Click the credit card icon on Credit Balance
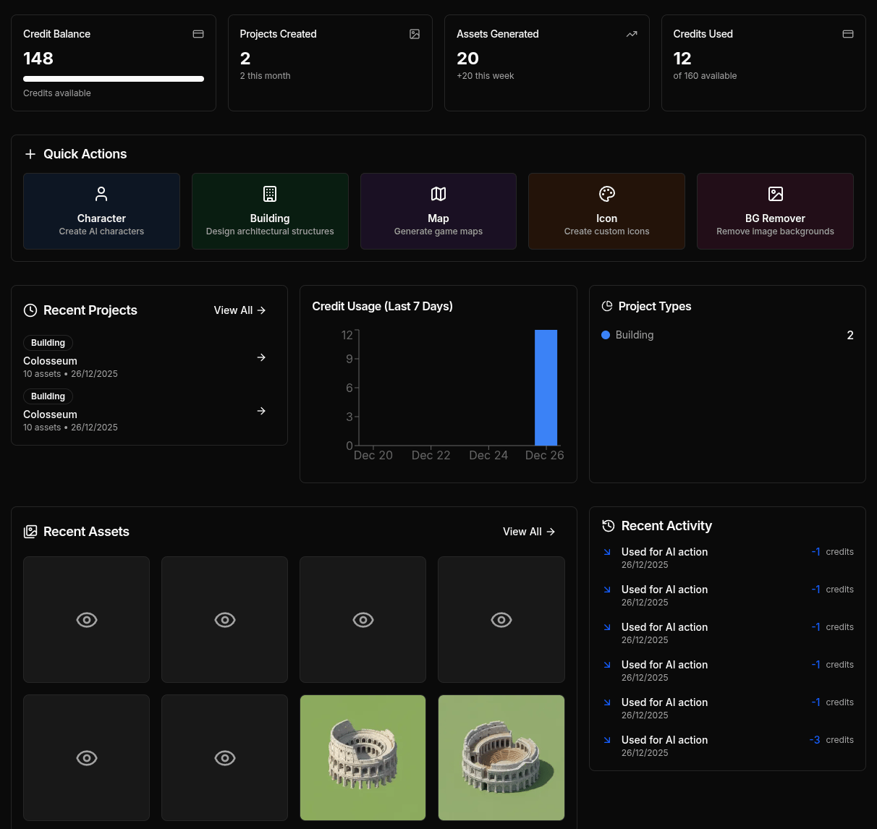 coord(198,33)
